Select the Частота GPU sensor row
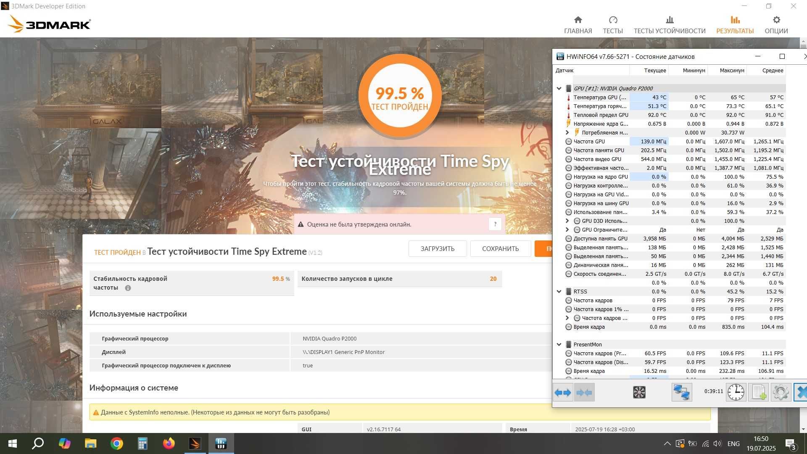 (675, 141)
